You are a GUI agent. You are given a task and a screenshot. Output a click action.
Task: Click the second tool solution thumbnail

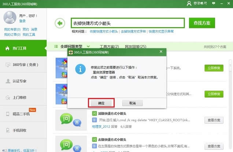tap(62, 94)
